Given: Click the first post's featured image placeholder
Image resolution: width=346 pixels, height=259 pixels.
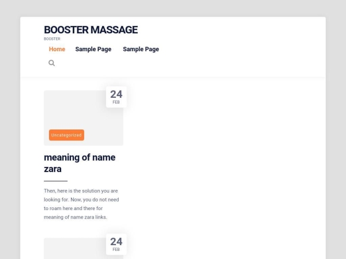Looking at the screenshot, I should (84, 118).
